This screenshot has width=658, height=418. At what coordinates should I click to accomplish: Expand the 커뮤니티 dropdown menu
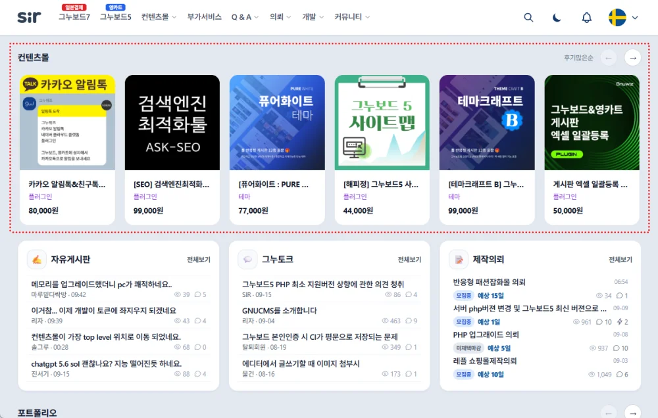[352, 17]
